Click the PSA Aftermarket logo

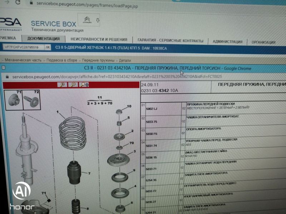[x=10, y=24]
